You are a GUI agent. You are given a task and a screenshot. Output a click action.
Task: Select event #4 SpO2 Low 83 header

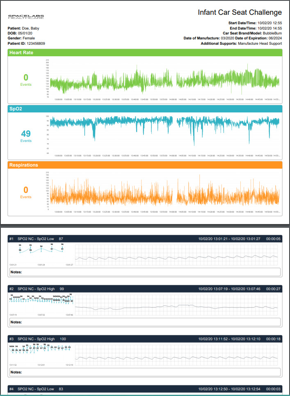pos(145,389)
